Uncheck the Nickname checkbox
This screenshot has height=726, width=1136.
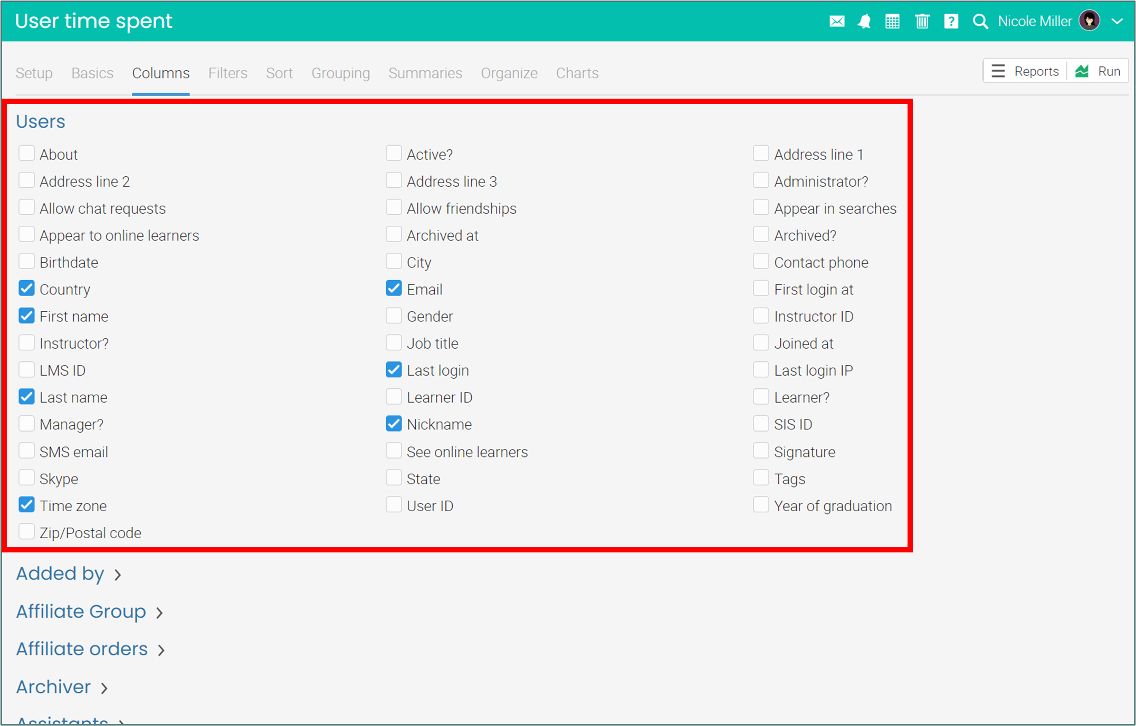click(x=394, y=424)
